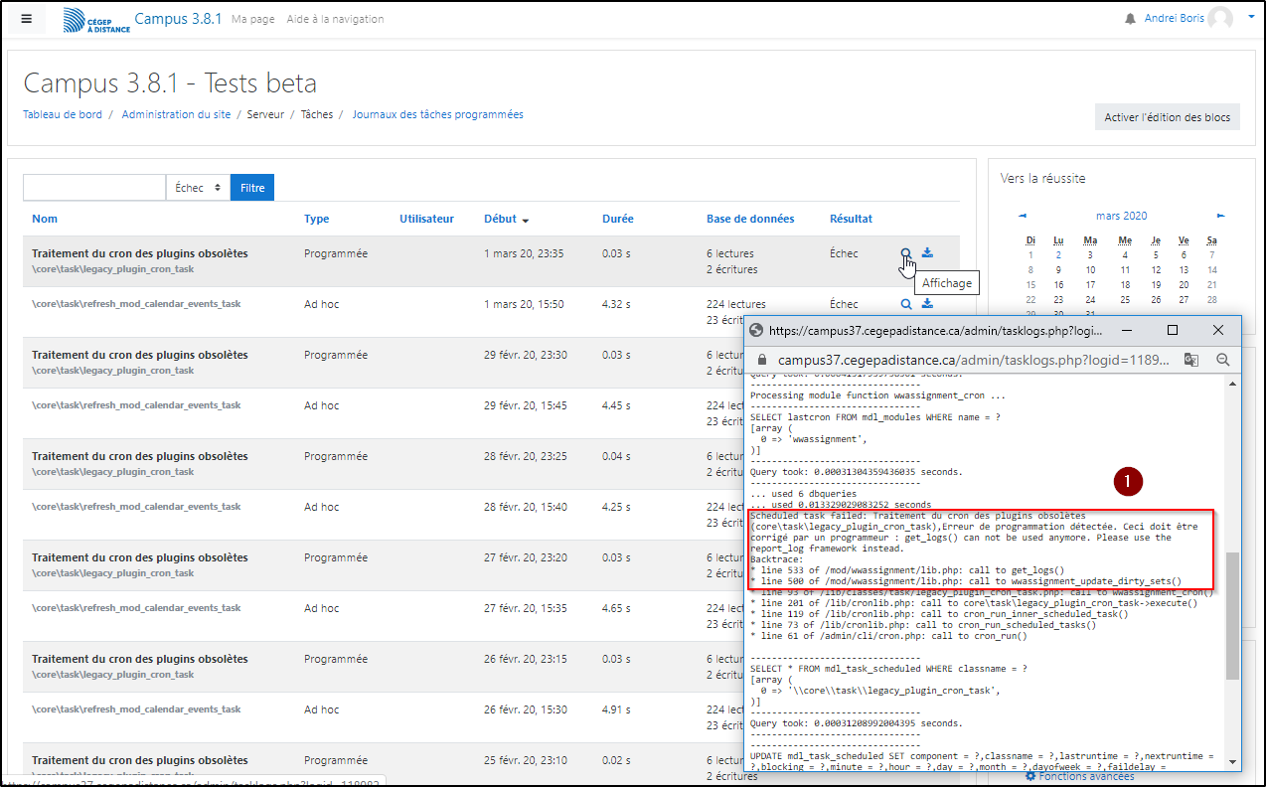
Task: Download log of first legacy cron task
Action: tap(927, 253)
